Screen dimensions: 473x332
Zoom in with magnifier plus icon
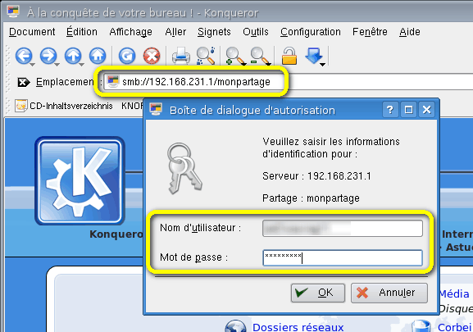(x=235, y=56)
